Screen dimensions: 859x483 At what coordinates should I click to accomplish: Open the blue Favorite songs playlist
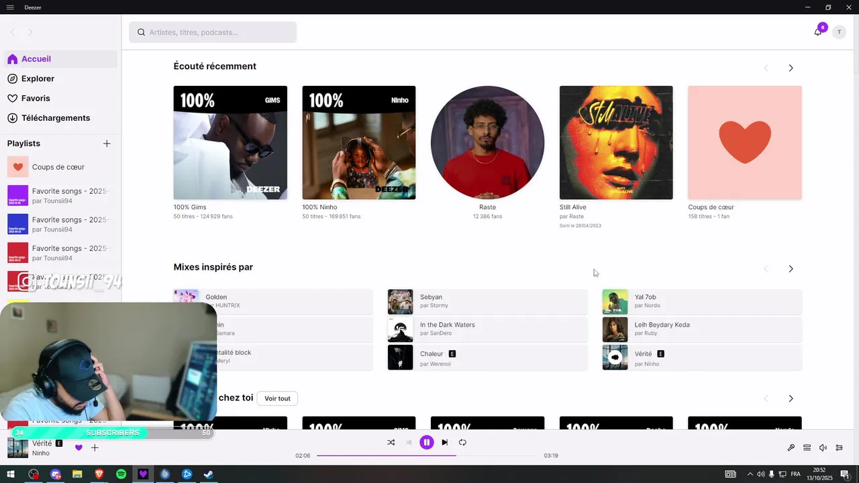(x=58, y=224)
